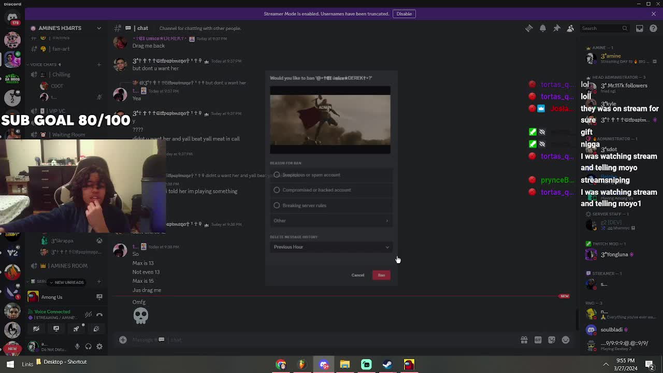Open User Settings gear
This screenshot has height=373, width=663.
99,347
